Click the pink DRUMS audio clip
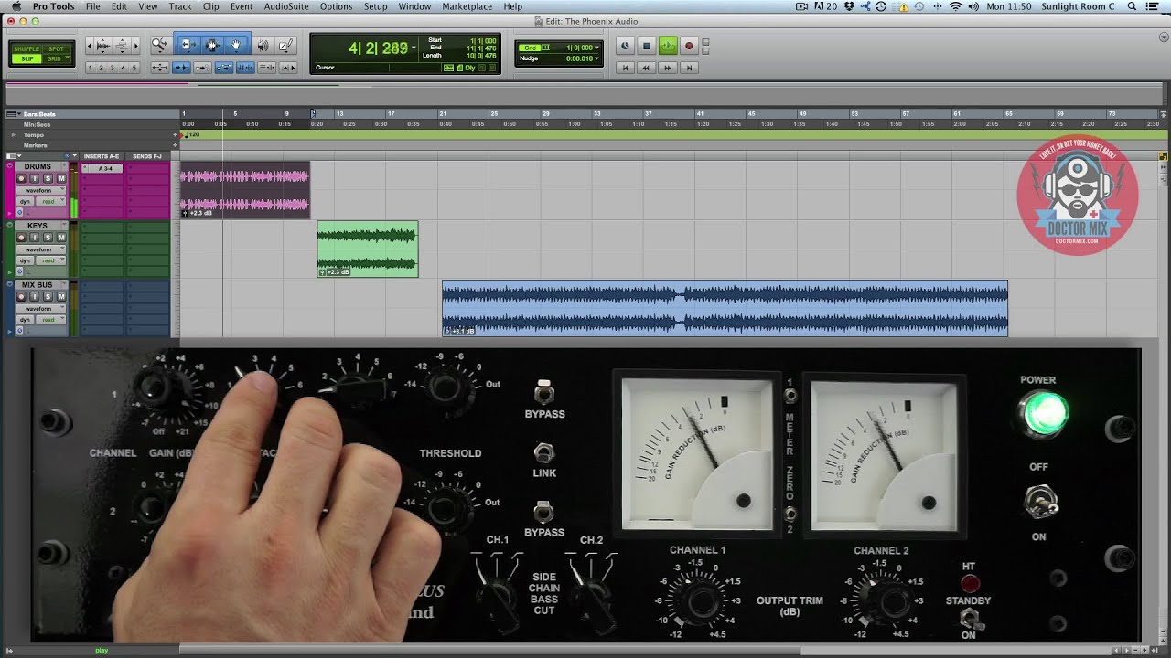Viewport: 1171px width, 658px height. [x=245, y=190]
